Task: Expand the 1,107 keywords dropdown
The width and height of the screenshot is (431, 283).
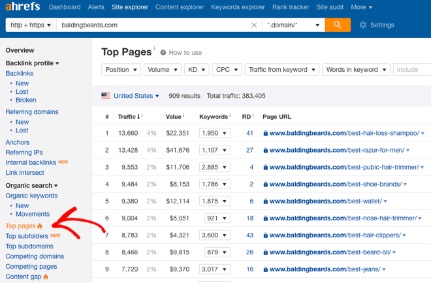Action: [x=215, y=150]
